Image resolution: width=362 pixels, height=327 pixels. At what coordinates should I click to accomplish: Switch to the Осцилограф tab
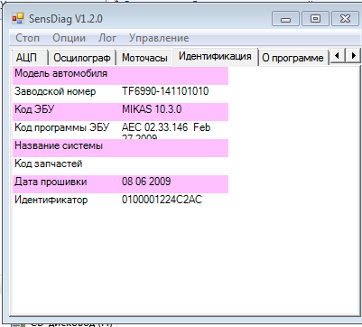(x=82, y=58)
